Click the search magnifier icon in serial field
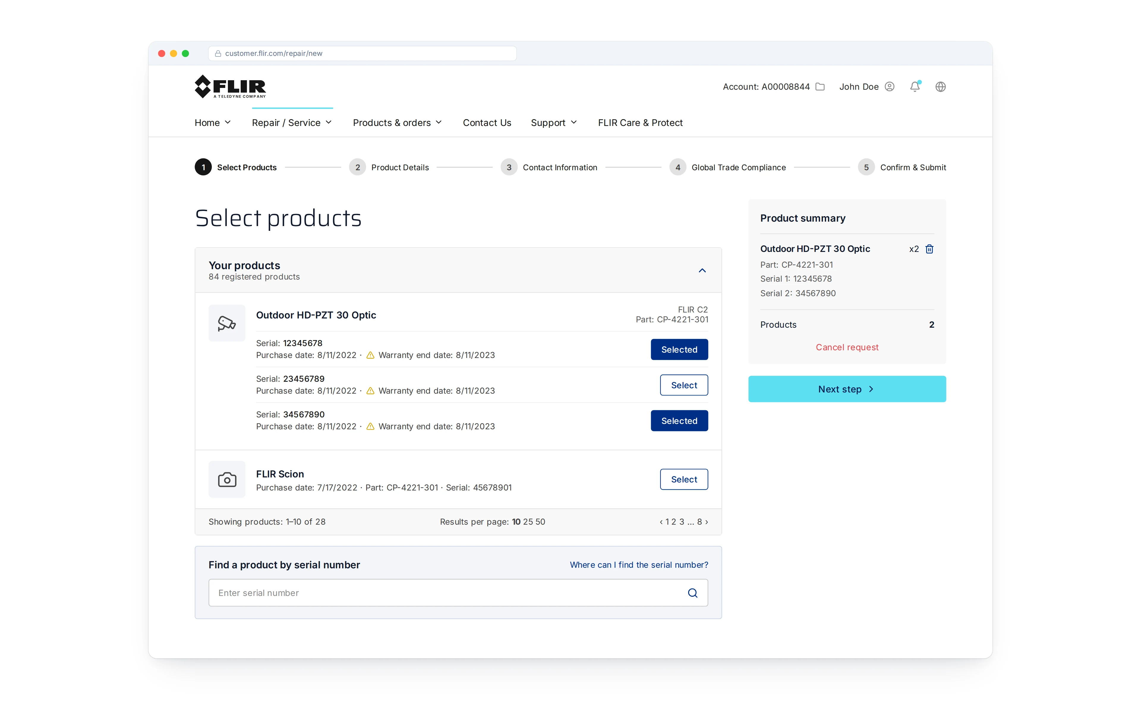The width and height of the screenshot is (1141, 713). click(x=692, y=593)
